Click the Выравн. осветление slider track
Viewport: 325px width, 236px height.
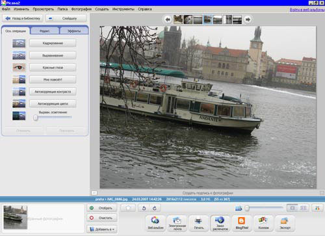[53, 117]
